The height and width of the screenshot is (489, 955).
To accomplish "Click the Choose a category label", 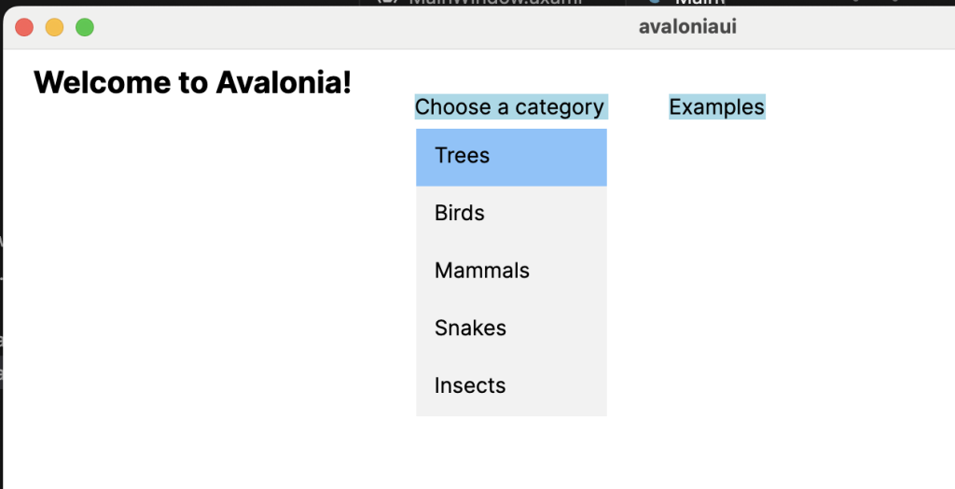I will pyautogui.click(x=510, y=107).
